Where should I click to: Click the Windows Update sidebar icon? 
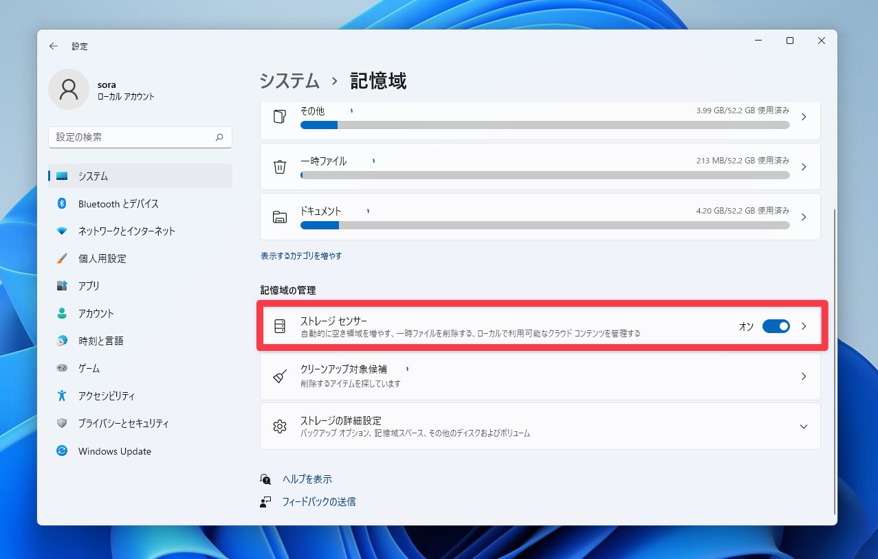tap(62, 451)
